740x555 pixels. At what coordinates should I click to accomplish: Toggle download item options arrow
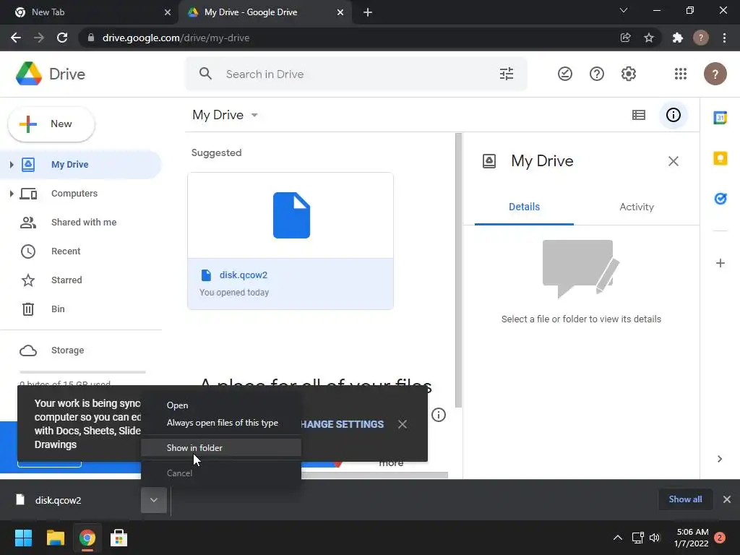point(154,500)
